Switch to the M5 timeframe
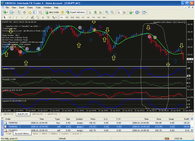The width and height of the screenshot is (195, 141). coord(67,17)
